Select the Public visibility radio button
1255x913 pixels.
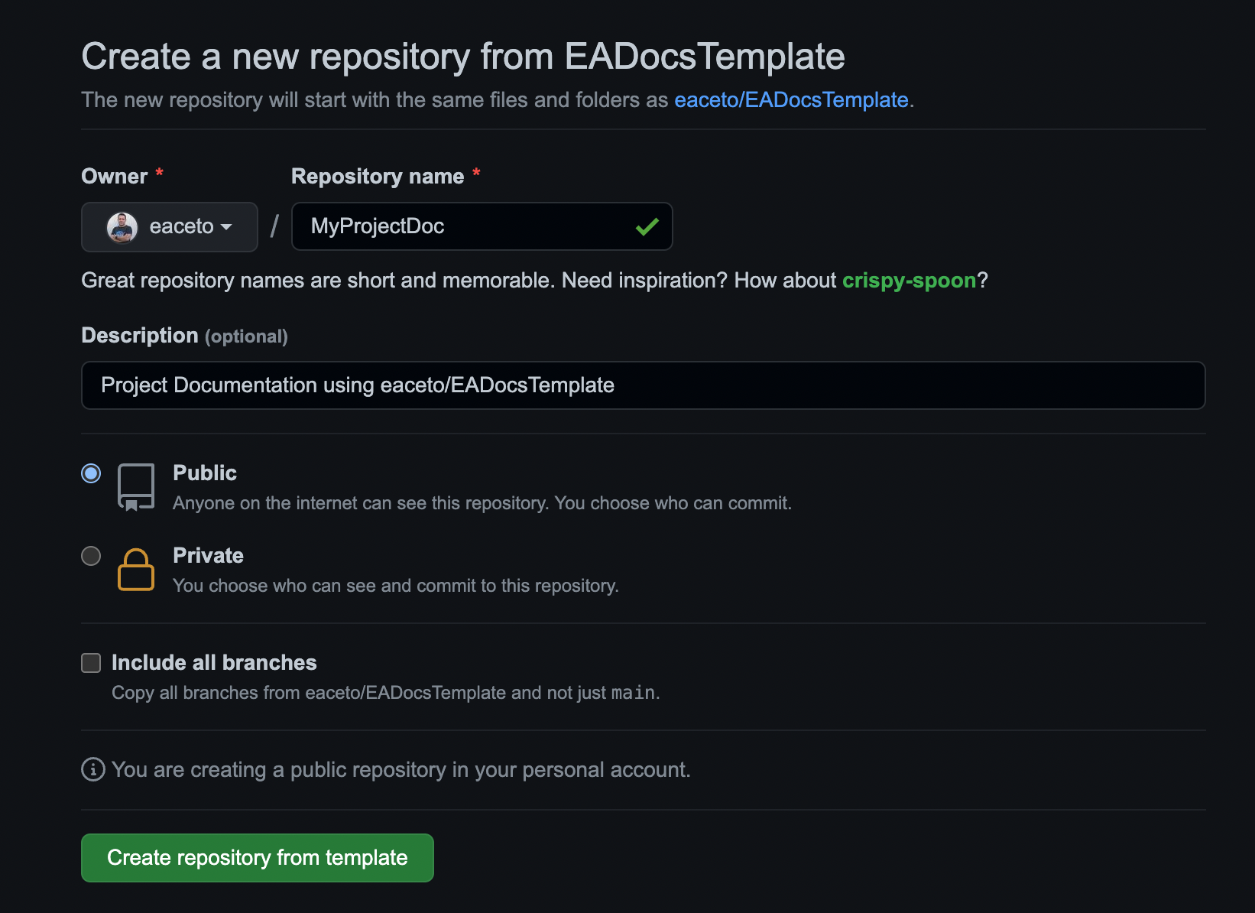[x=91, y=473]
